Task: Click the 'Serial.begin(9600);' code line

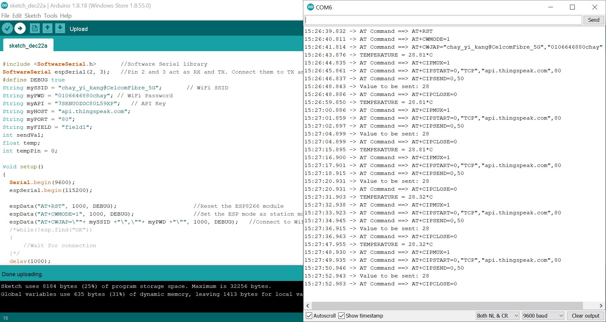Action: [42, 182]
